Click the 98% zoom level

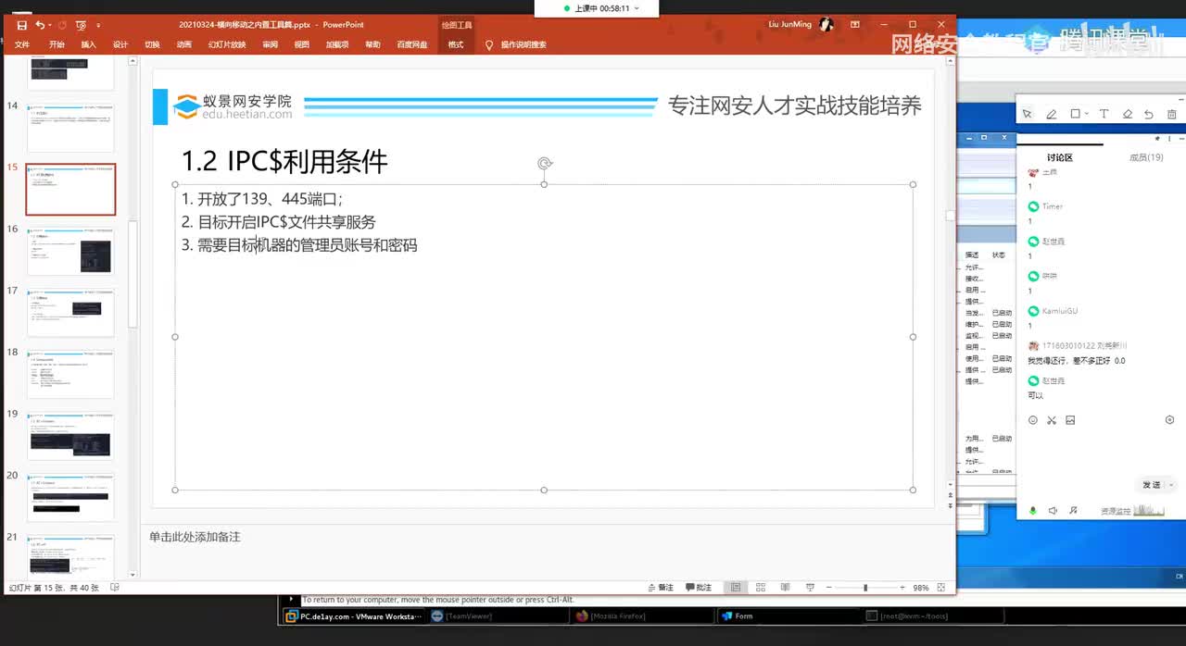[921, 588]
